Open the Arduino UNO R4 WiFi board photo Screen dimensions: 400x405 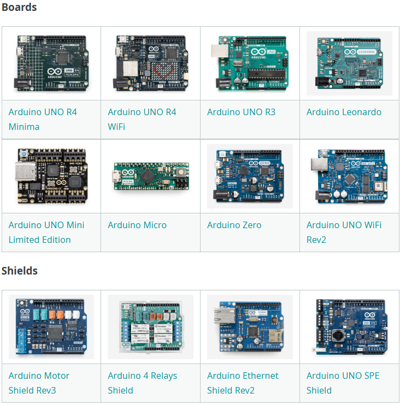click(150, 63)
